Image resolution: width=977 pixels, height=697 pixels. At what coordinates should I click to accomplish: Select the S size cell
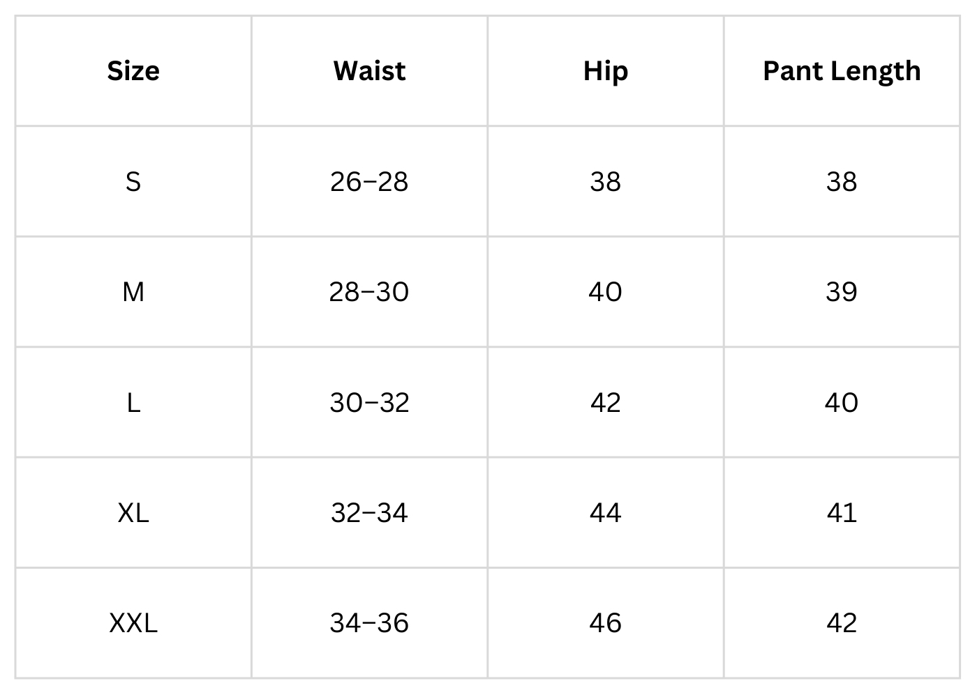[133, 182]
